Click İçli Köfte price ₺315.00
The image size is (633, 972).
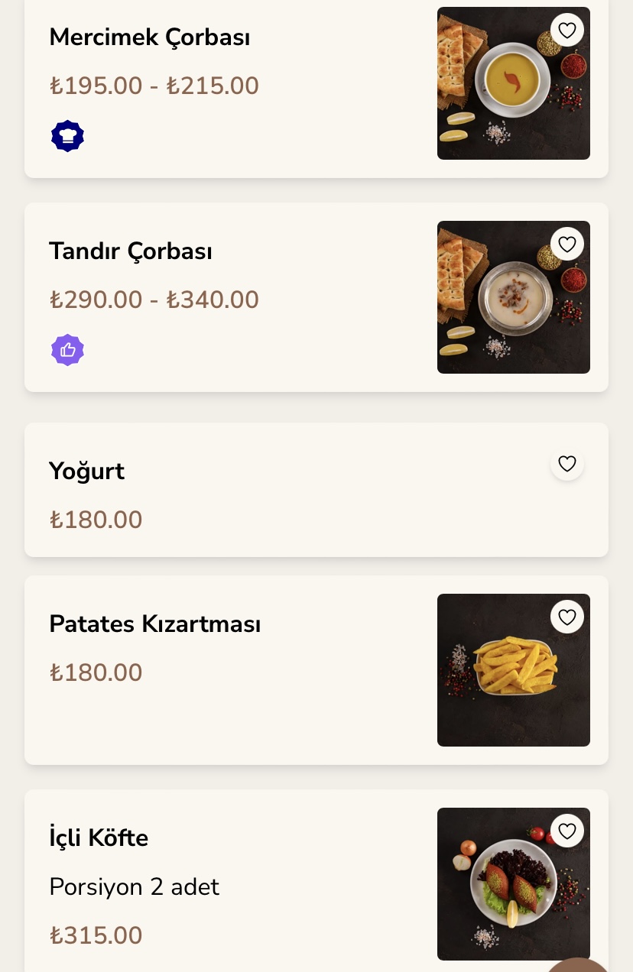click(96, 935)
